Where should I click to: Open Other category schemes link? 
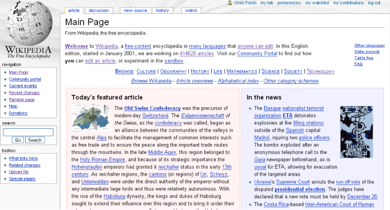(x=291, y=81)
